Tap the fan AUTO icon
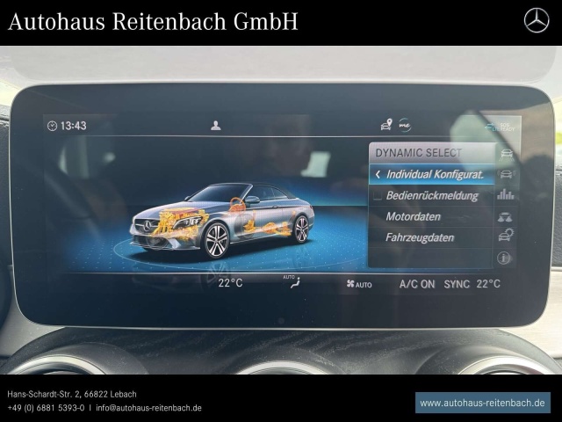This screenshot has height=422, width=562. click(x=359, y=285)
